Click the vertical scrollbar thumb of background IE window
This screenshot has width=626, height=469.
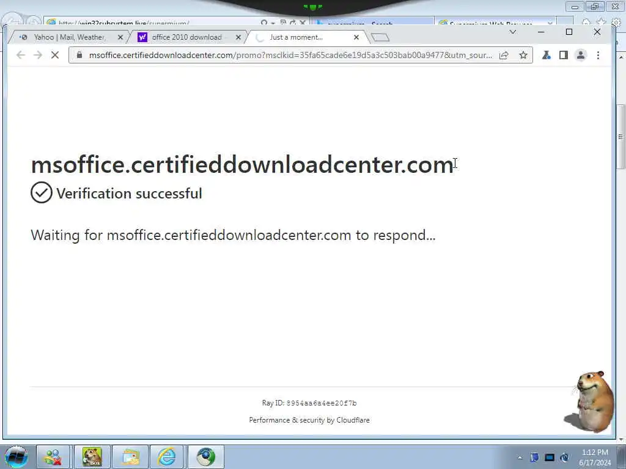click(x=621, y=137)
